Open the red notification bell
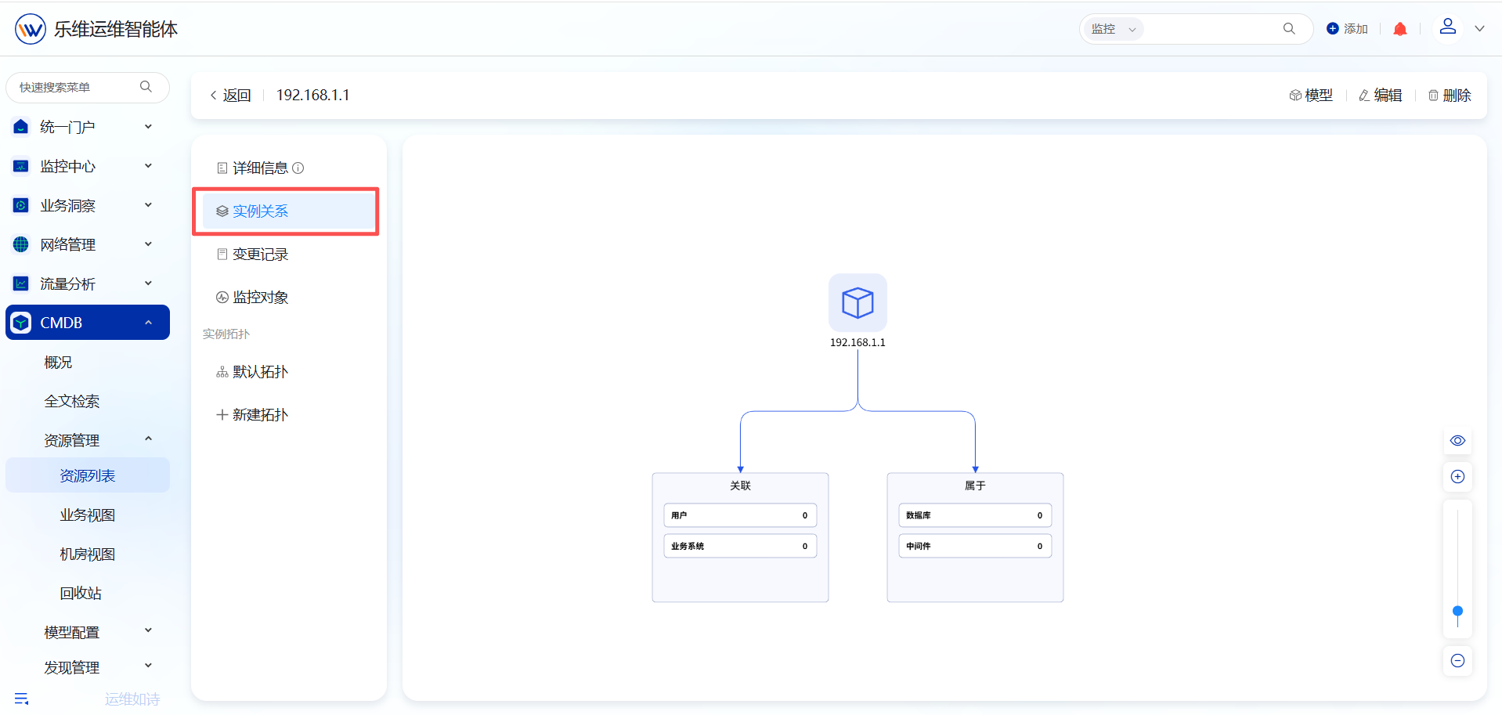This screenshot has width=1502, height=715. (1400, 29)
